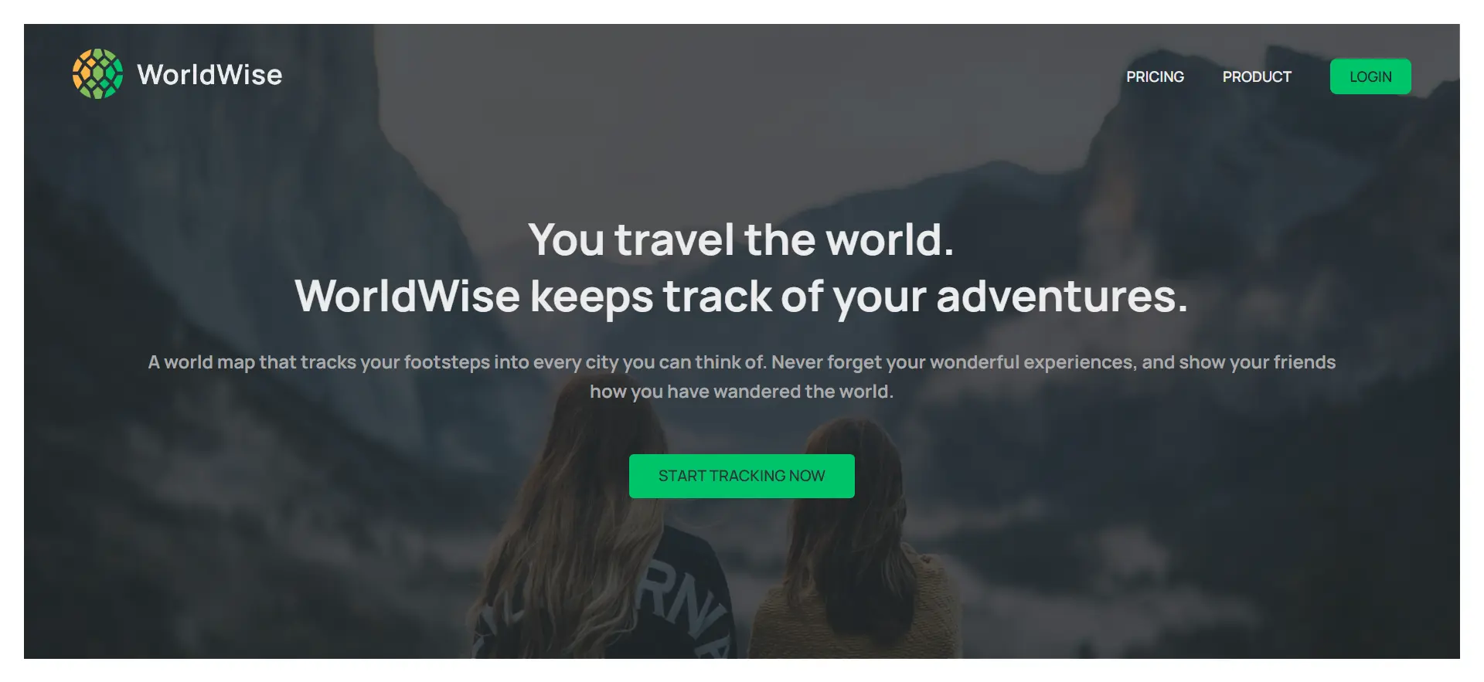
Task: Click the WorldWise brand name beside the logo
Action: [x=209, y=75]
